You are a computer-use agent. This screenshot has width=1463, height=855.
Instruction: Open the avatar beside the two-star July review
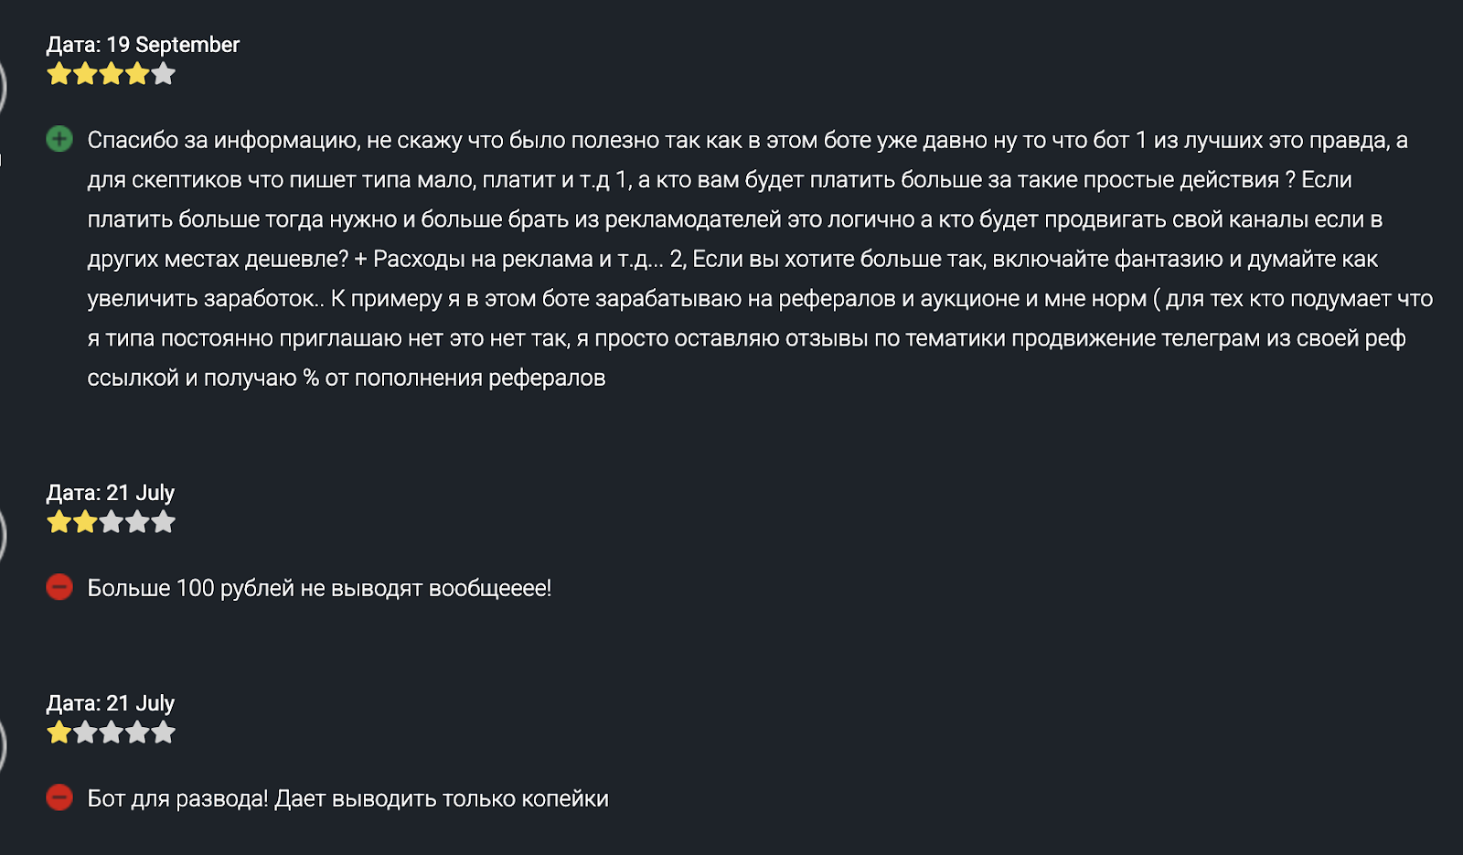point(3,535)
